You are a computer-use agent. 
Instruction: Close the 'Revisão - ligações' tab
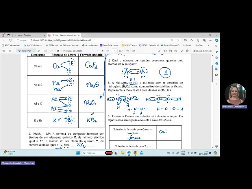(x=79, y=35)
